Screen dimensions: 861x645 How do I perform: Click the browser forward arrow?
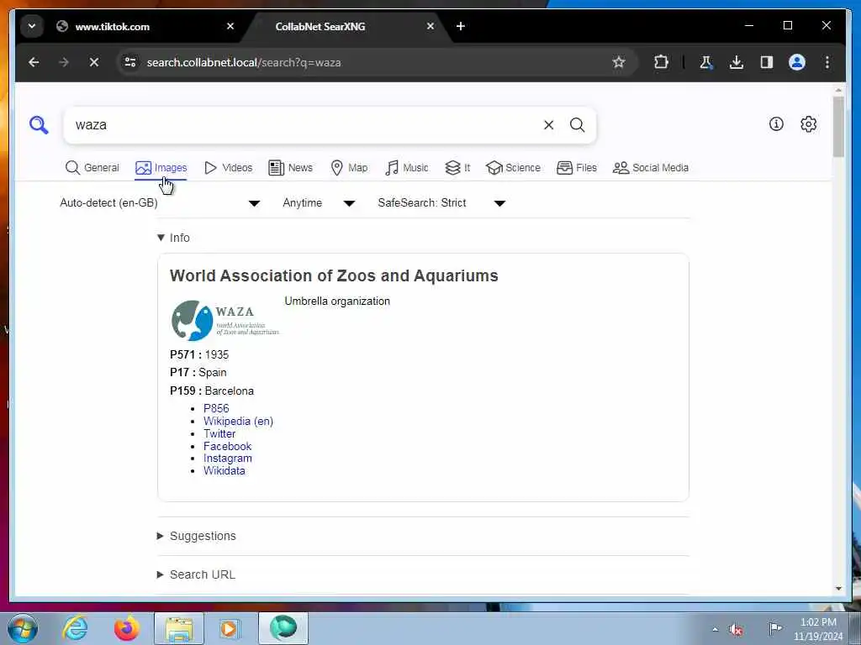64,62
